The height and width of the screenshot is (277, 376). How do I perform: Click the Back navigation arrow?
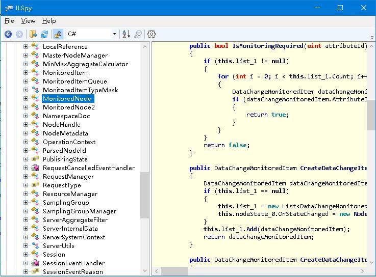pyautogui.click(x=8, y=34)
